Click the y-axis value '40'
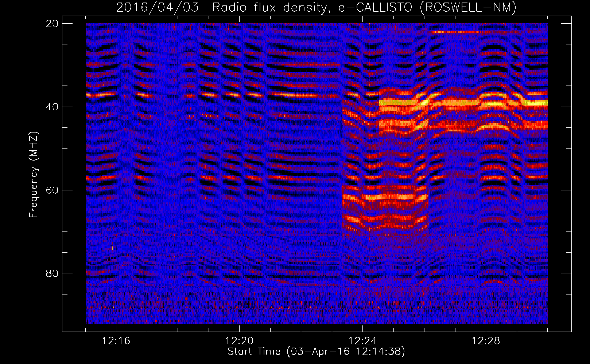The image size is (590, 364). (52, 107)
